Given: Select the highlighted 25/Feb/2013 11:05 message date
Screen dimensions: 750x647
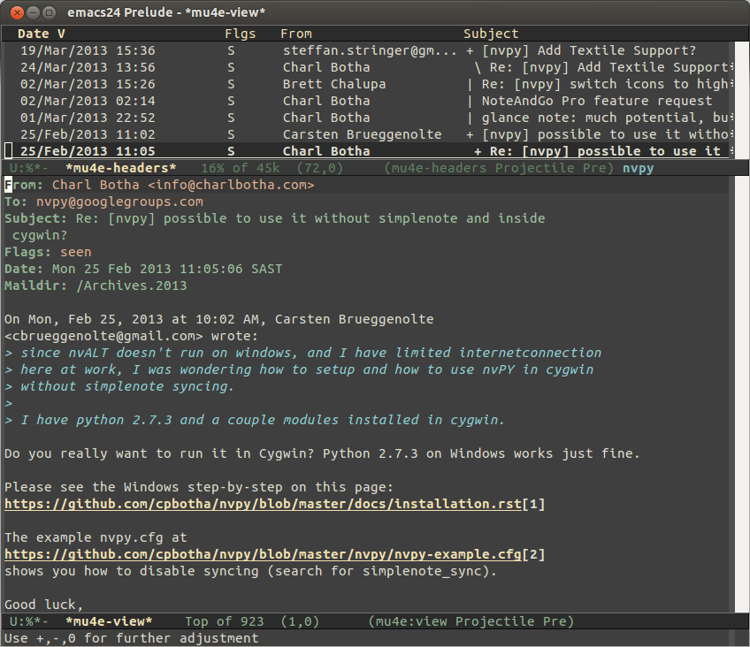Looking at the screenshot, I should click(x=88, y=151).
